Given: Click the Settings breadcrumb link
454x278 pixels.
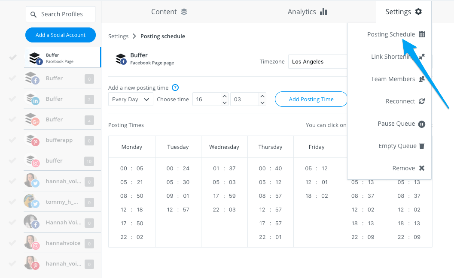Looking at the screenshot, I should click(118, 36).
